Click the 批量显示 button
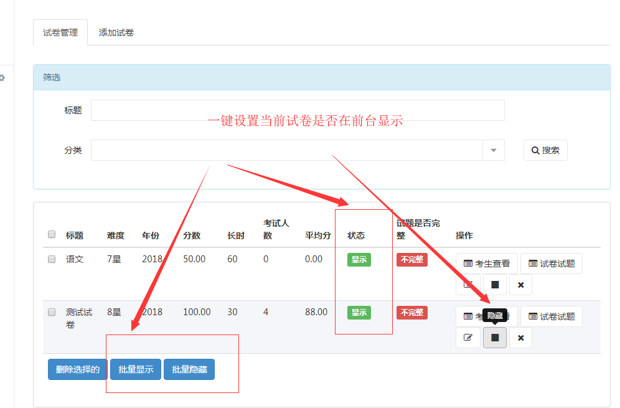The image size is (620, 408). 136,369
